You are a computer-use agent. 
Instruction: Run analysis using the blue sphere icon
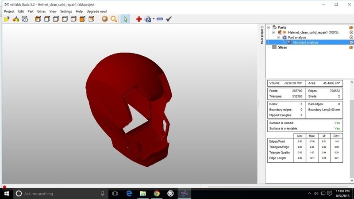click(148, 19)
